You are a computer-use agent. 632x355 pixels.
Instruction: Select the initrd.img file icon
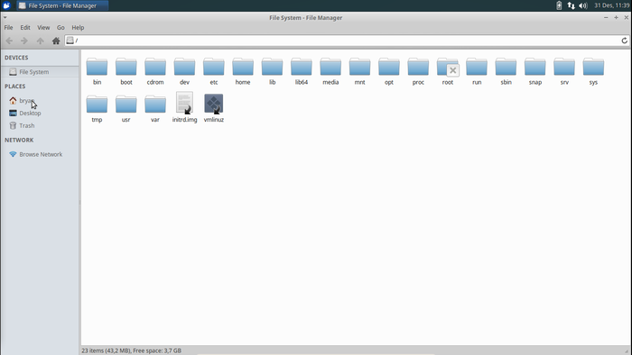[x=184, y=103]
